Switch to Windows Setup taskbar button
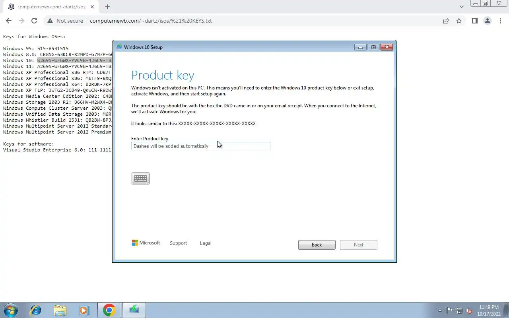Screen dimensions: 509x318 click(134, 310)
